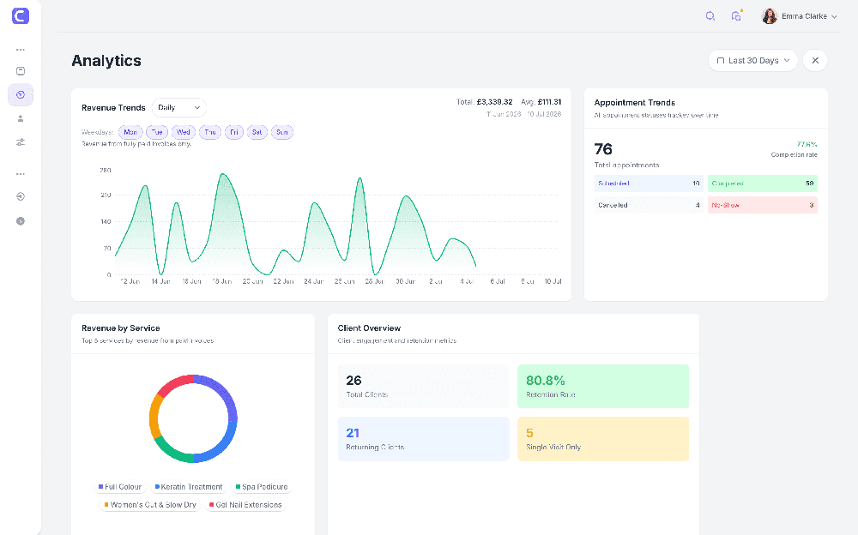Image resolution: width=858 pixels, height=535 pixels.
Task: Click the Spa Pedicure legend item
Action: click(x=262, y=487)
